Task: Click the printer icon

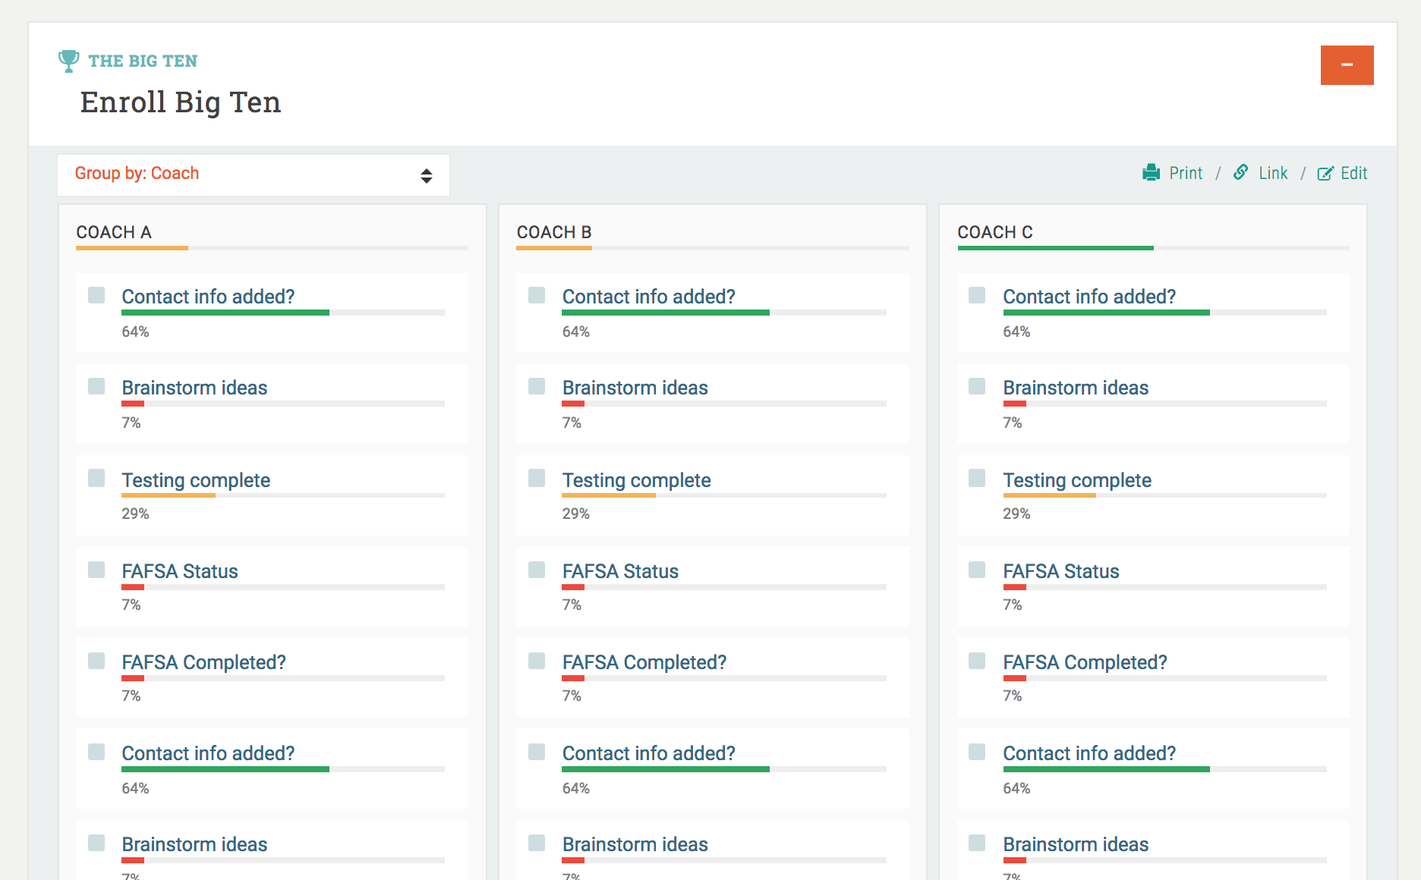Action: click(1151, 173)
